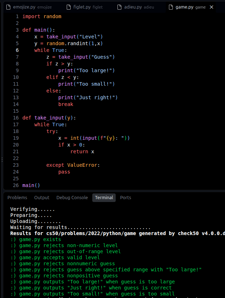Select the Terminal panel tab
The image size is (225, 298).
[x=104, y=198]
